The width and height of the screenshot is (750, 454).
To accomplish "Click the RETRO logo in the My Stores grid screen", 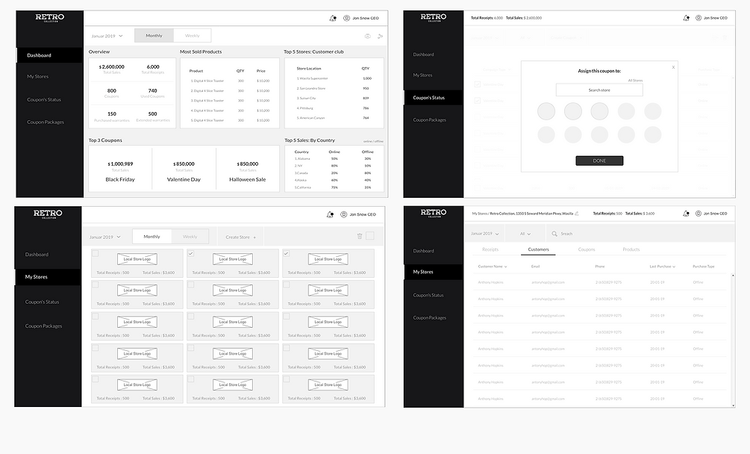I will (48, 214).
